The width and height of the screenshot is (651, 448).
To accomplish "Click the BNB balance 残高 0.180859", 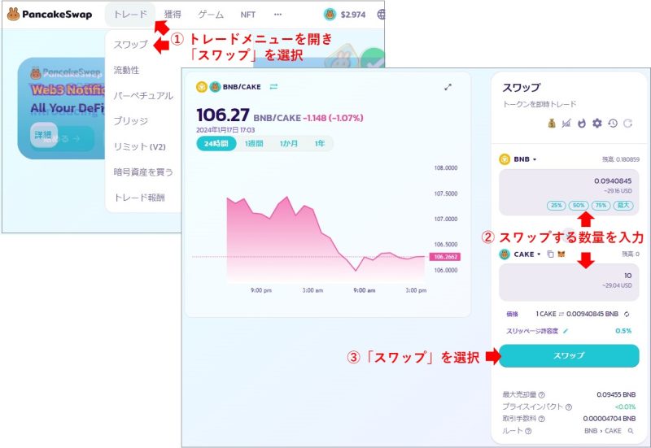I will [x=621, y=159].
